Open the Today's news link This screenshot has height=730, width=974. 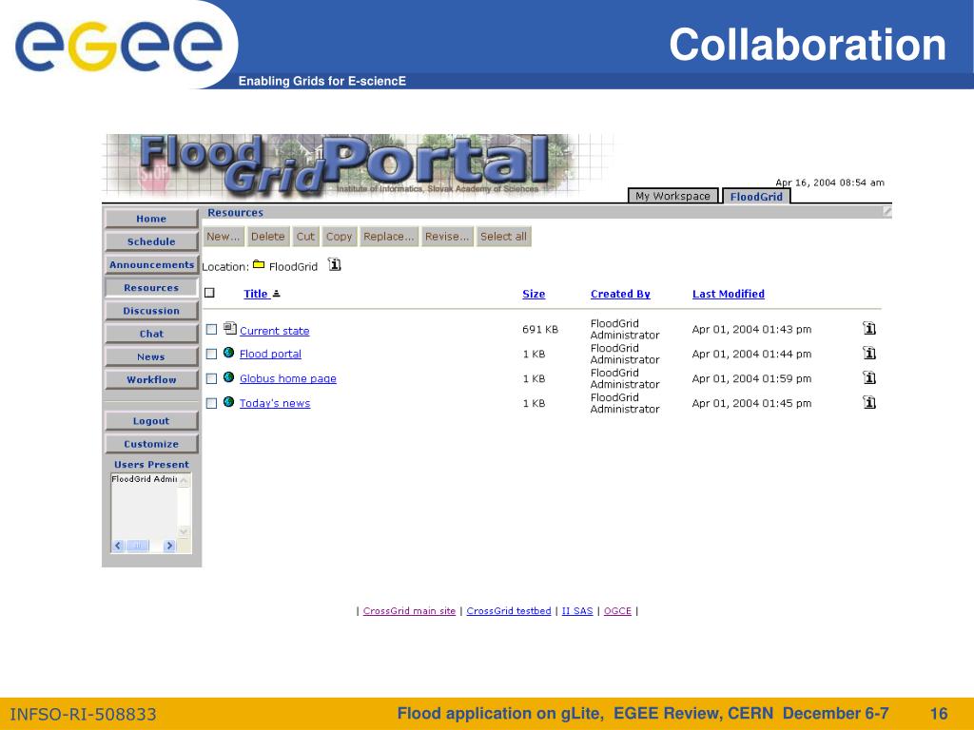tap(275, 403)
